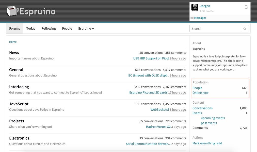Switch to the Today tab
257x152 pixels.
pyautogui.click(x=31, y=28)
